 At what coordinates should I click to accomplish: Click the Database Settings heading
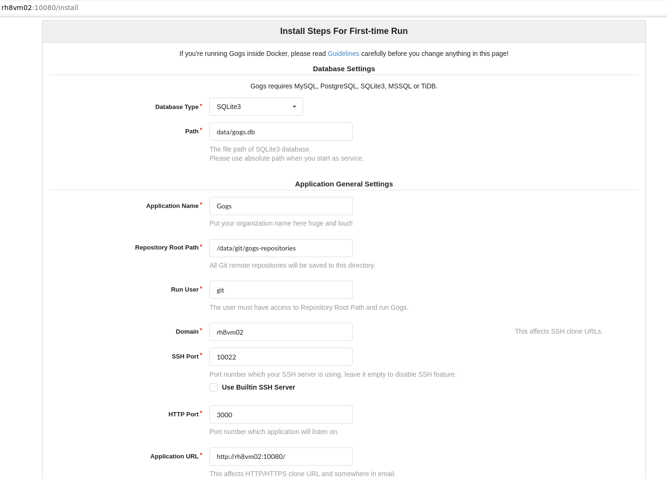pos(344,68)
